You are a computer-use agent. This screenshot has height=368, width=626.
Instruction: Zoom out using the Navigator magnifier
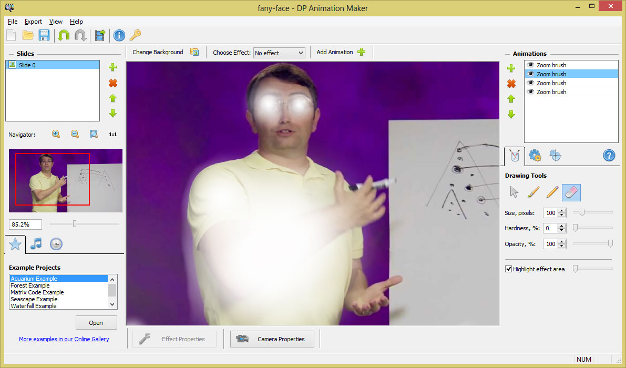click(75, 134)
